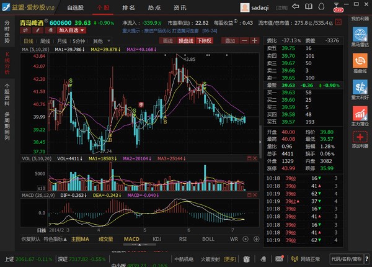Switch to 热点 tab
The height and width of the screenshot is (267, 372).
pyautogui.click(x=154, y=8)
